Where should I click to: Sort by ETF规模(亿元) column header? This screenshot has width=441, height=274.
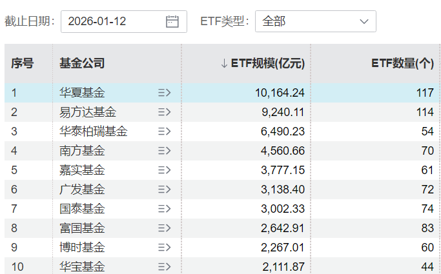coord(262,63)
